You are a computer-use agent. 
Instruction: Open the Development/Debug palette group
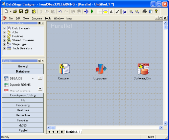23,95
